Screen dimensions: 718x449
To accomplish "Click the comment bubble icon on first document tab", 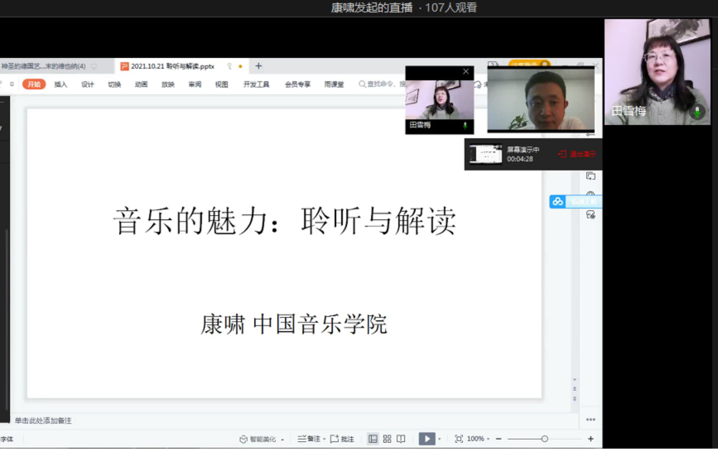I will pos(94,66).
